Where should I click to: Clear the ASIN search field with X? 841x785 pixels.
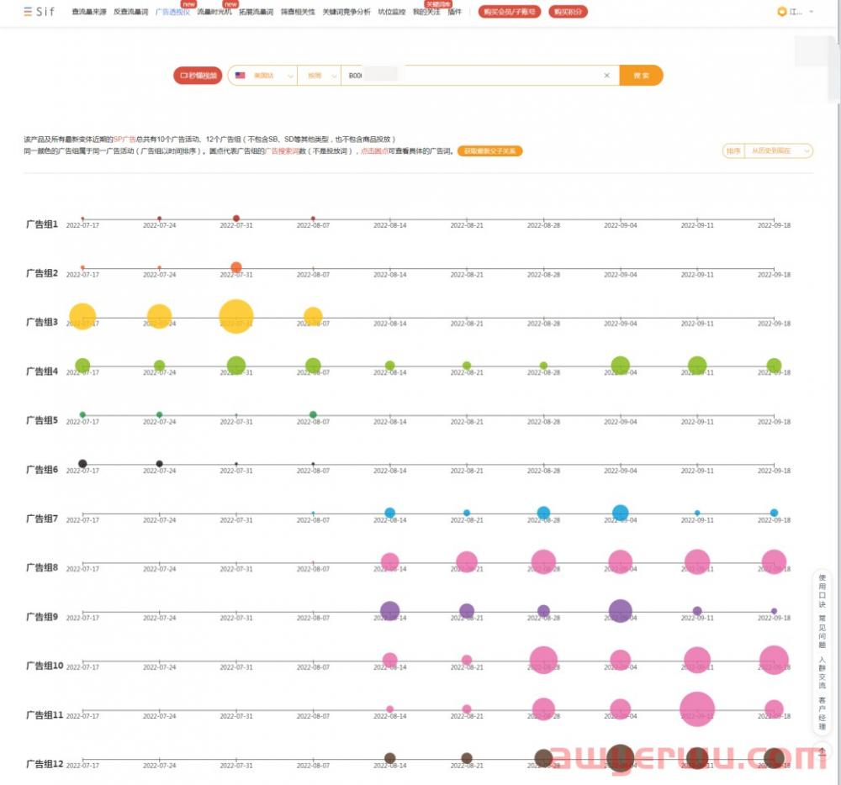point(606,76)
